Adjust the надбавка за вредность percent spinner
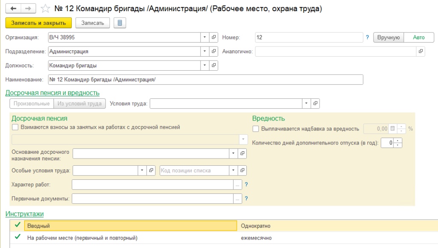The height and width of the screenshot is (248, 438). 401,129
